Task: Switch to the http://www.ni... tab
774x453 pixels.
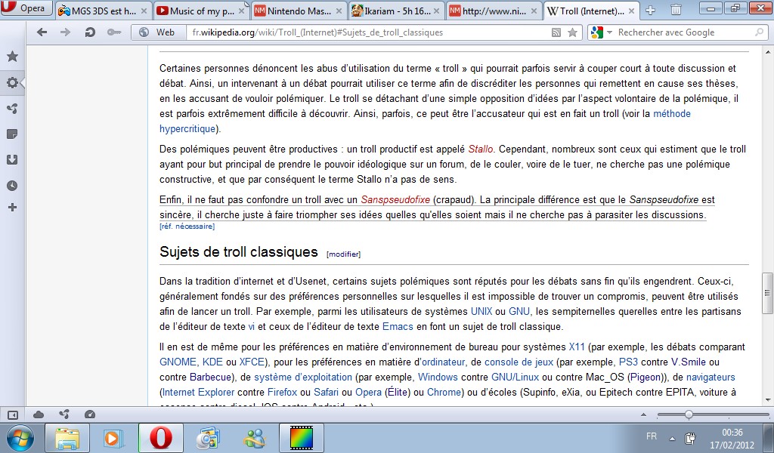Action: pyautogui.click(x=494, y=11)
